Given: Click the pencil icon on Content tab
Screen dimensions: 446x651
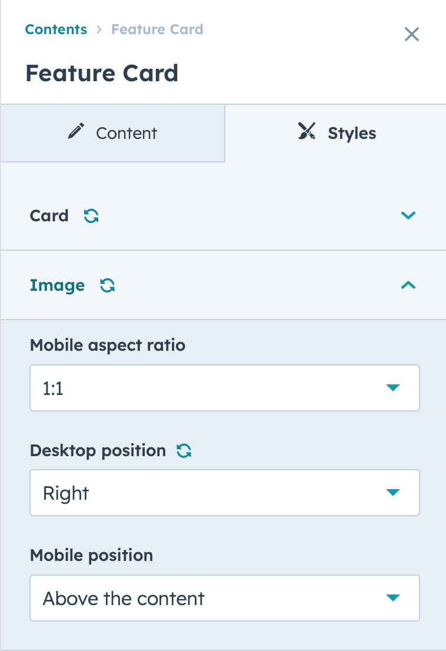Looking at the screenshot, I should coord(76,131).
